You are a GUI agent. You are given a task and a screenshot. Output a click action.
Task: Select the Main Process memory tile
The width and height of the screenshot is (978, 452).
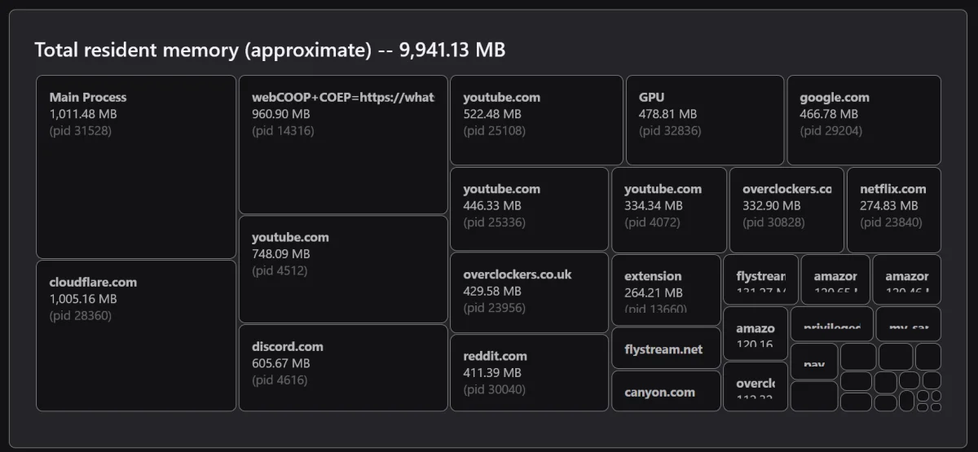pos(136,167)
